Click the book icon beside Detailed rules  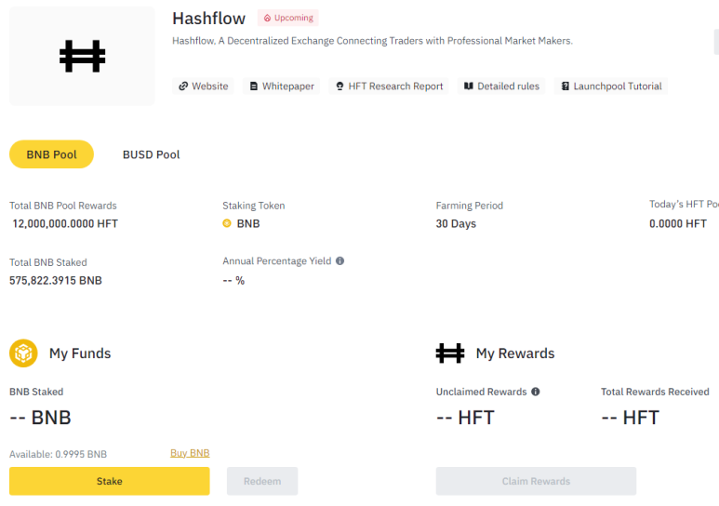tap(469, 86)
